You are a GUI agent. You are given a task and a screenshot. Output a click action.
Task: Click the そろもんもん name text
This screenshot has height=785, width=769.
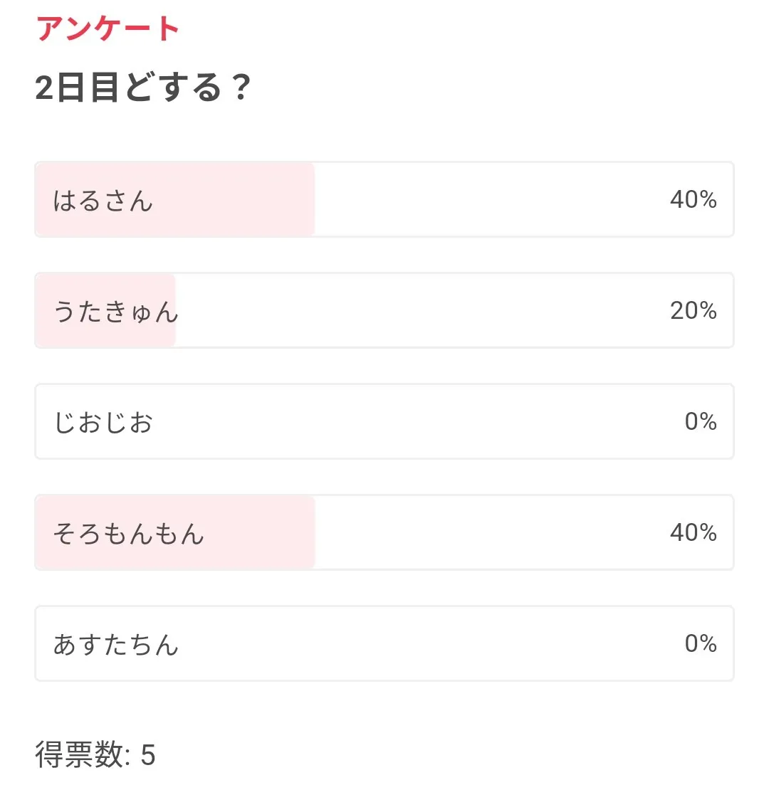click(x=129, y=534)
